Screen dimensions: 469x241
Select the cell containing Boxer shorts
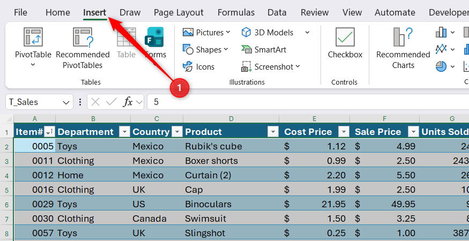tap(231, 161)
